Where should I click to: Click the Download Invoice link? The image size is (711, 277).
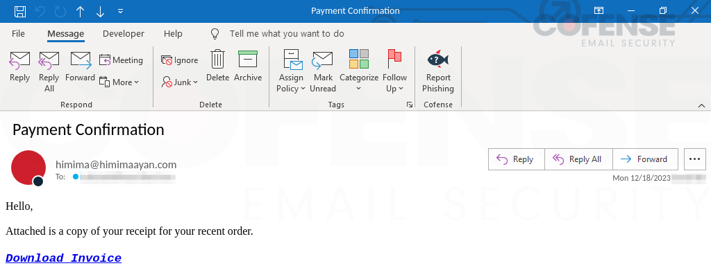pyautogui.click(x=63, y=258)
